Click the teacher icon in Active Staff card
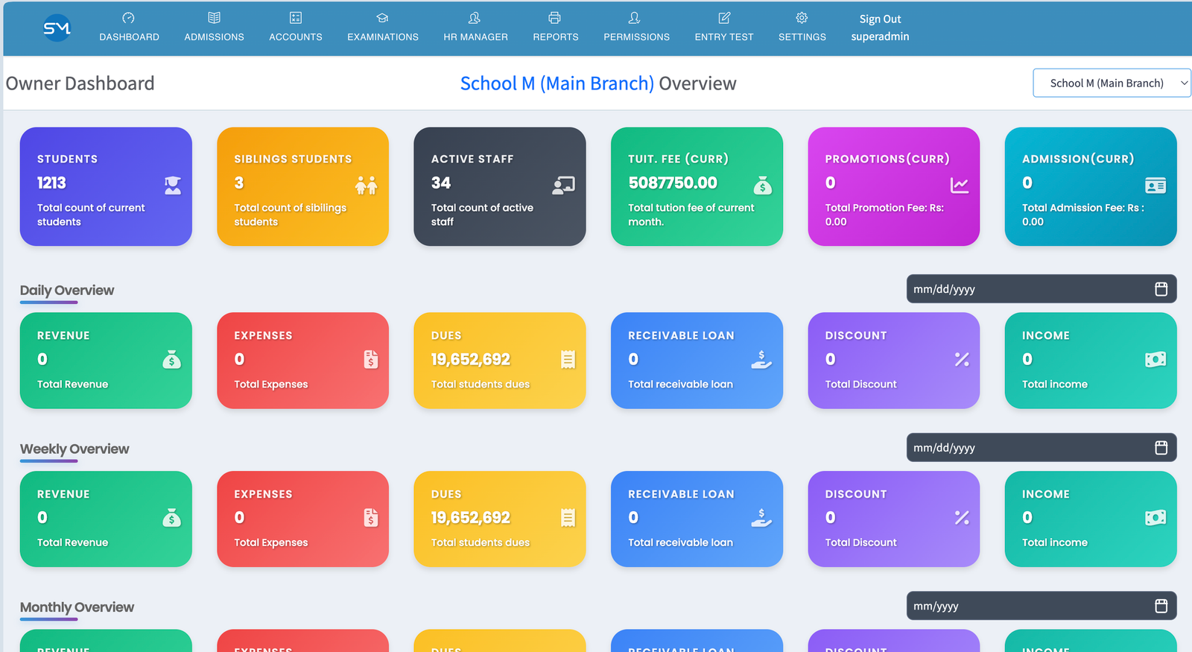The width and height of the screenshot is (1192, 652). [564, 186]
